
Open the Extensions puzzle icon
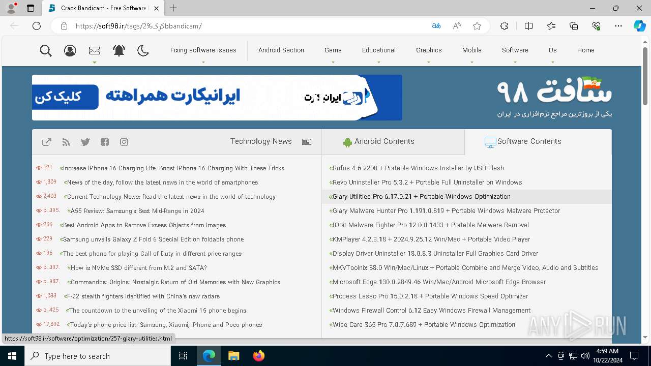pos(504,26)
